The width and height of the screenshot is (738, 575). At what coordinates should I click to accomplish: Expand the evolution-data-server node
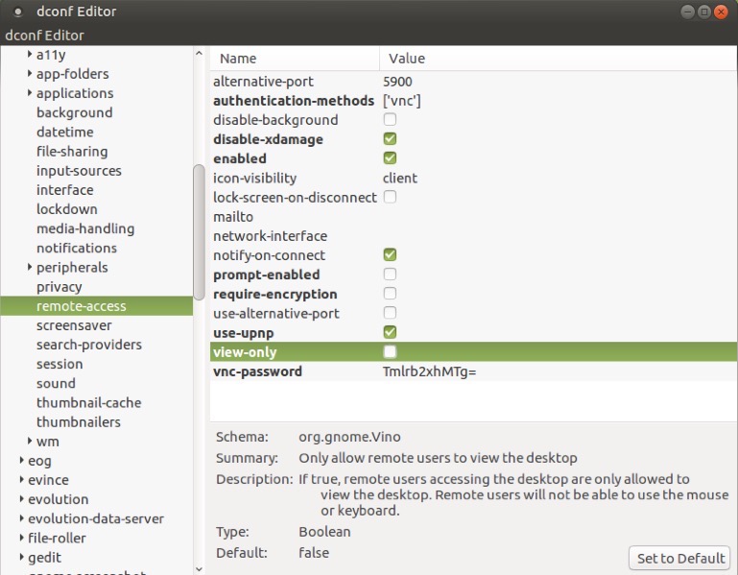tap(20, 519)
